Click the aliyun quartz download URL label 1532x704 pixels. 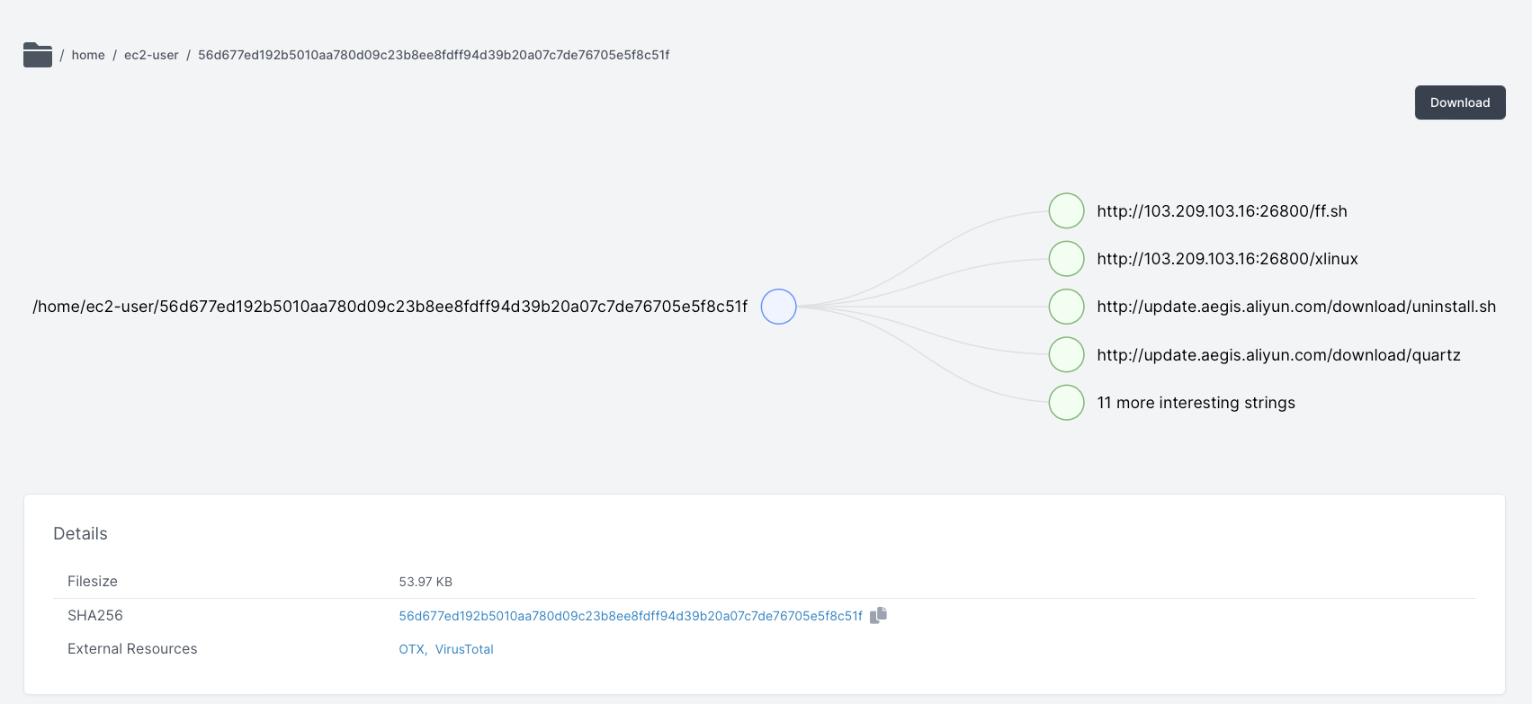coord(1278,355)
